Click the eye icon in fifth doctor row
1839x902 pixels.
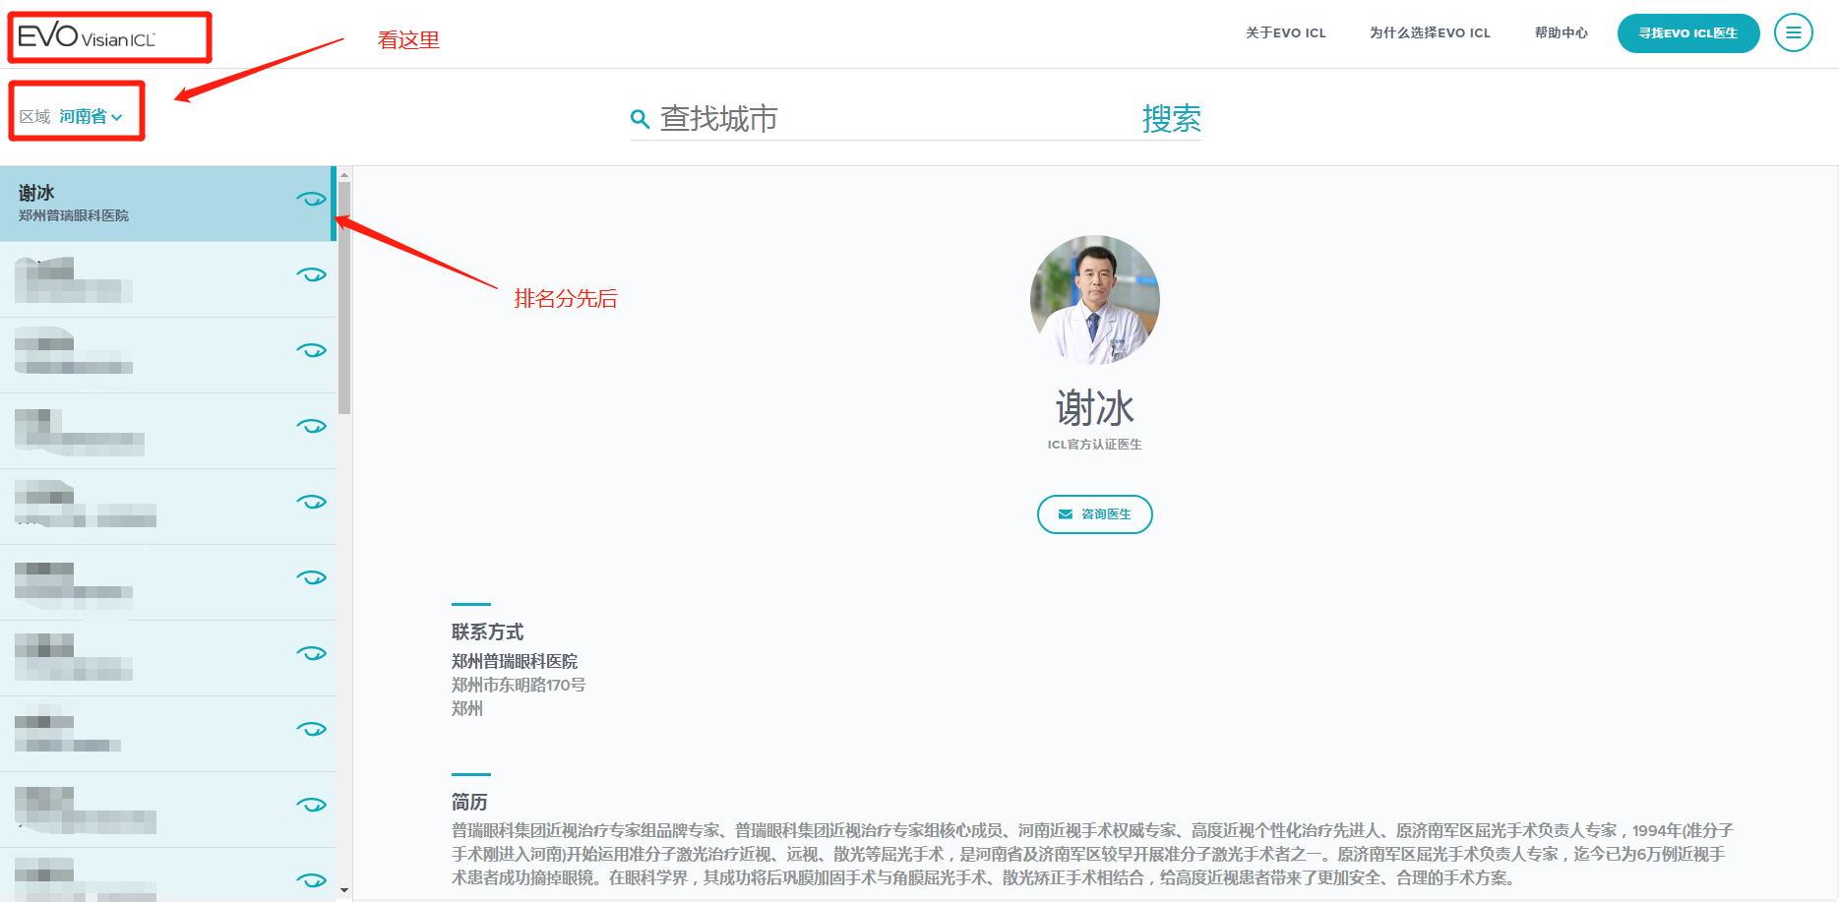click(311, 502)
